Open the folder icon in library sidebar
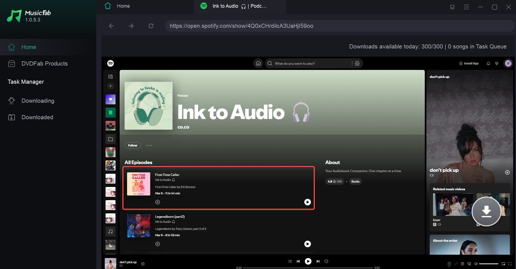 coord(111,139)
